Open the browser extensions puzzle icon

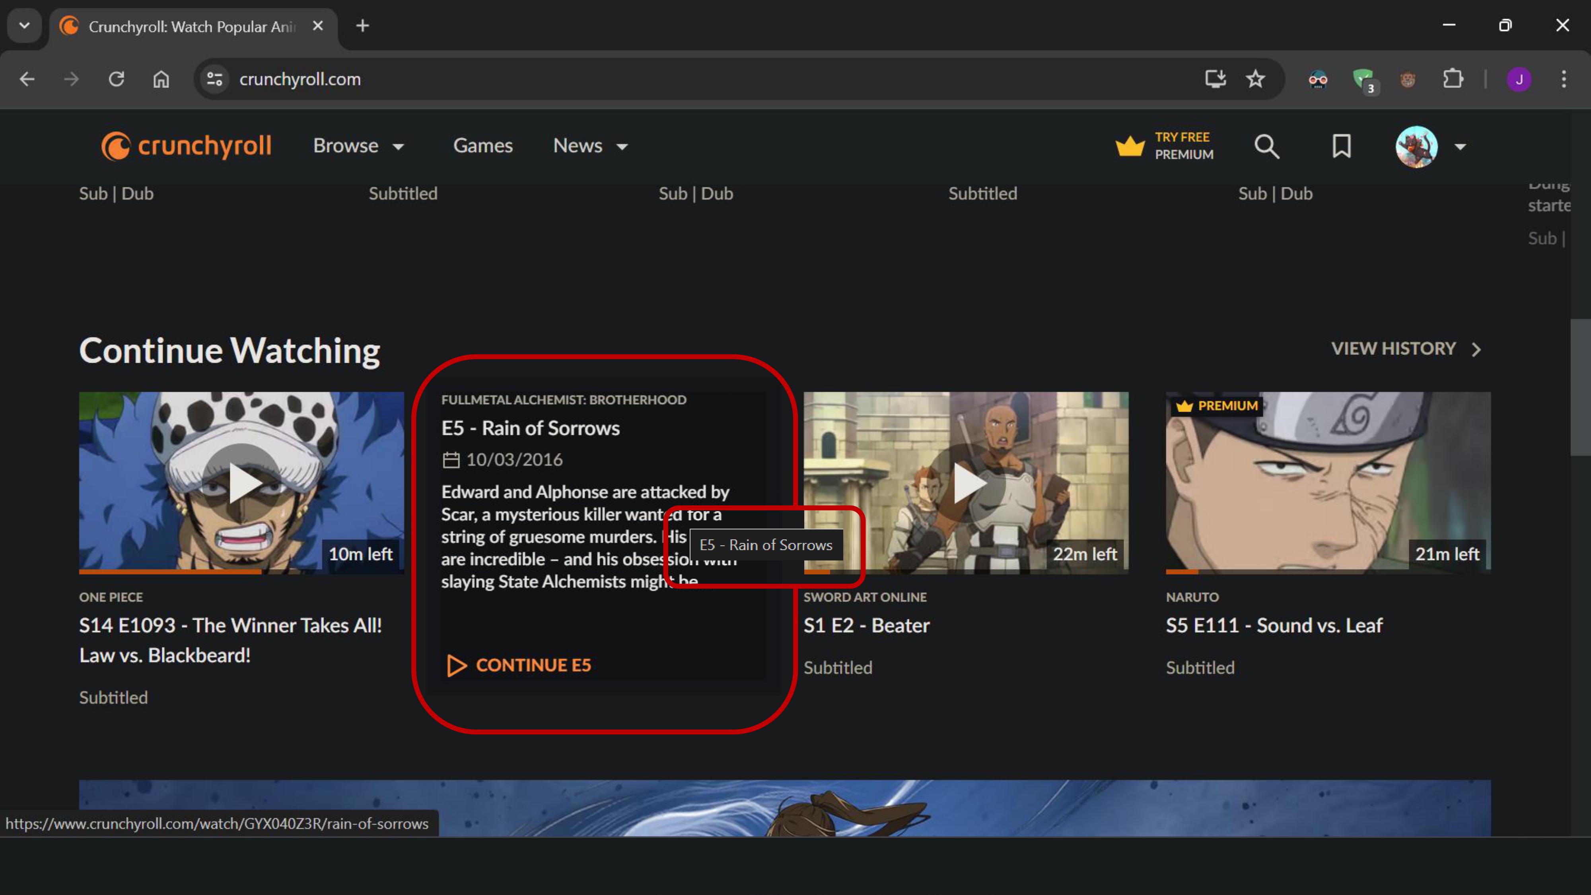(1453, 79)
